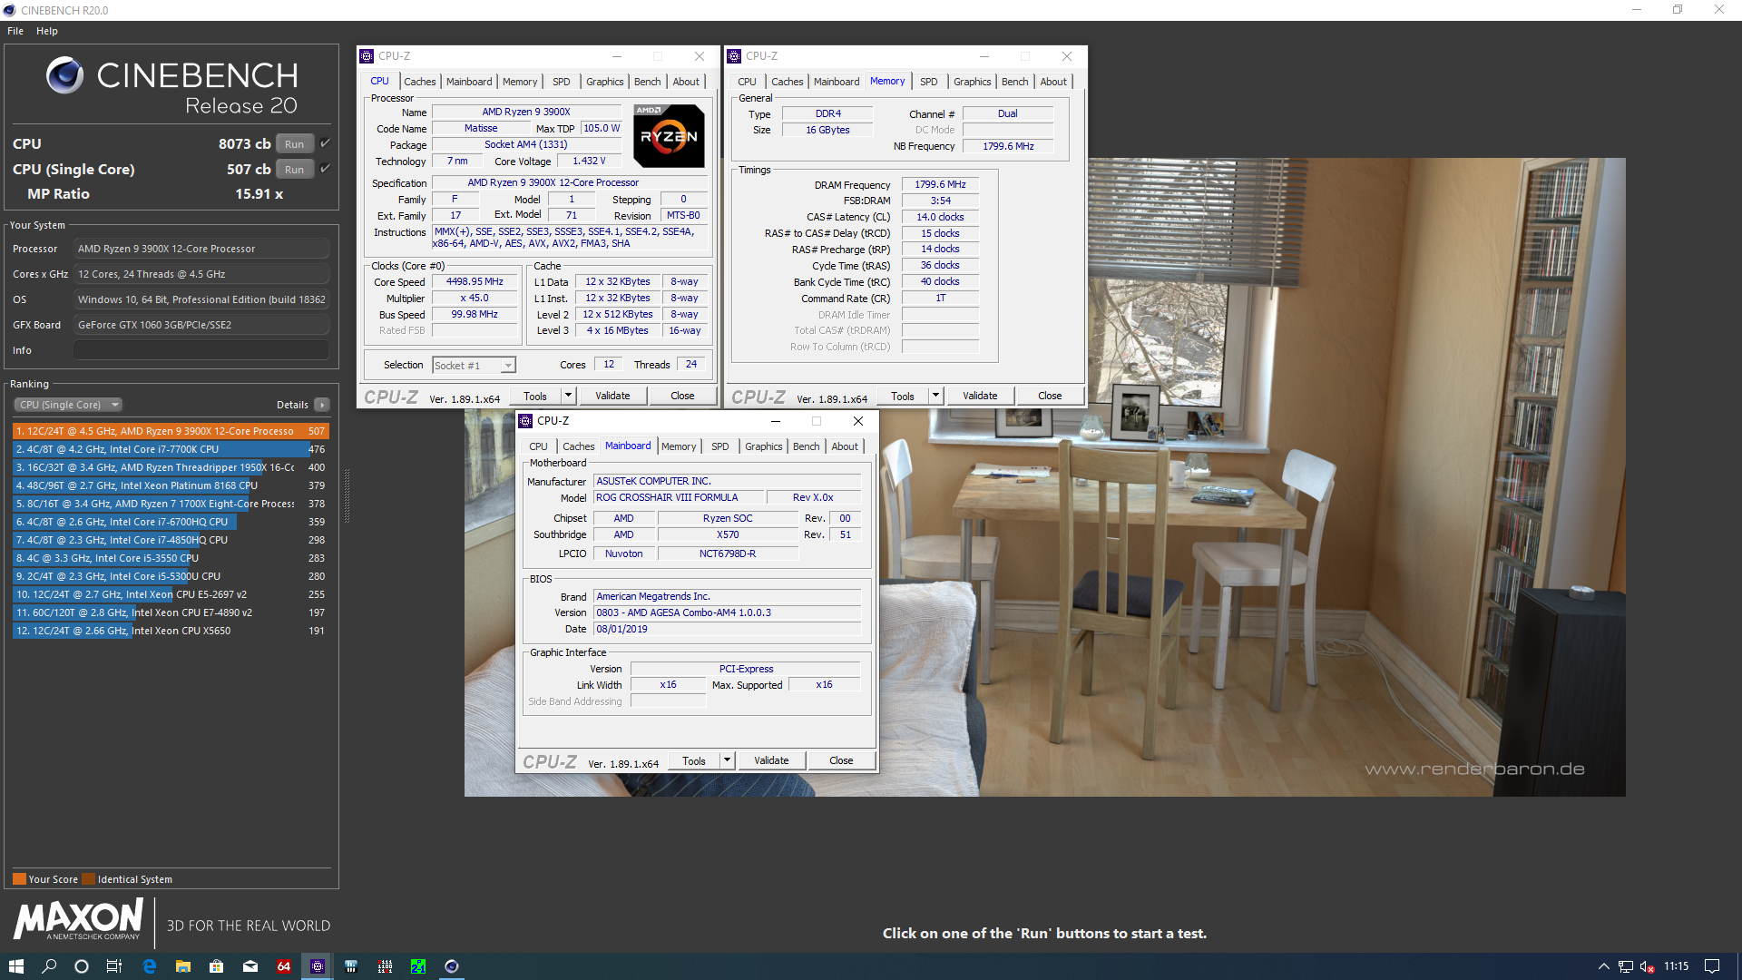Click the Info input field
Viewport: 1742px width, 980px height.
point(201,350)
